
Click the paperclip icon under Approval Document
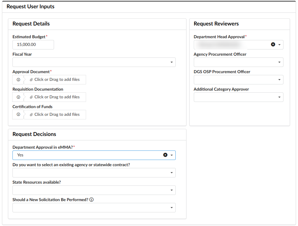point(31,80)
